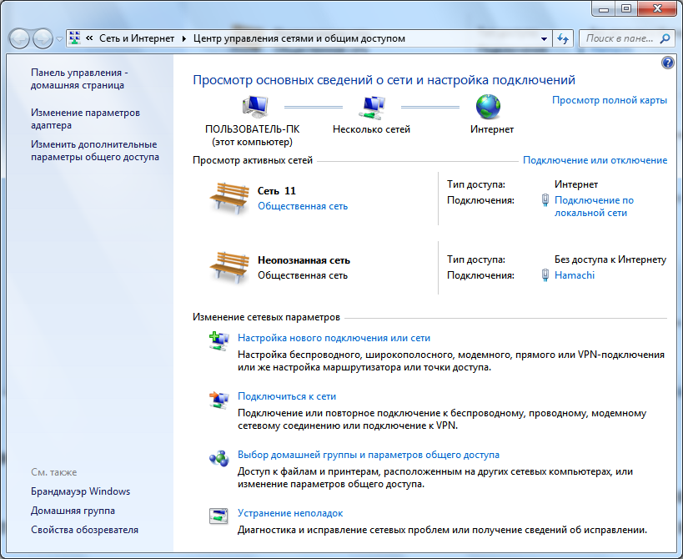Viewport: 683px width, 559px height.
Task: Open 'Подключиться к сети' link
Action: tap(287, 396)
